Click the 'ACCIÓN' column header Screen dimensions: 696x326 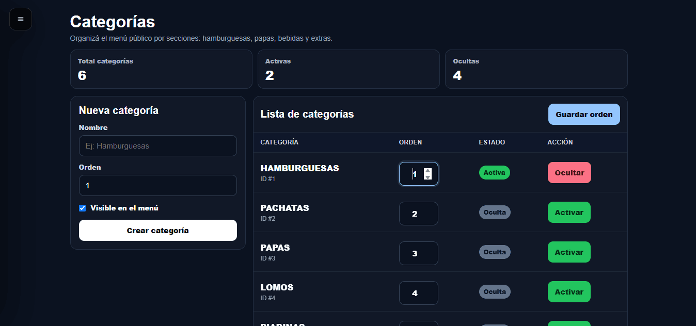point(560,142)
